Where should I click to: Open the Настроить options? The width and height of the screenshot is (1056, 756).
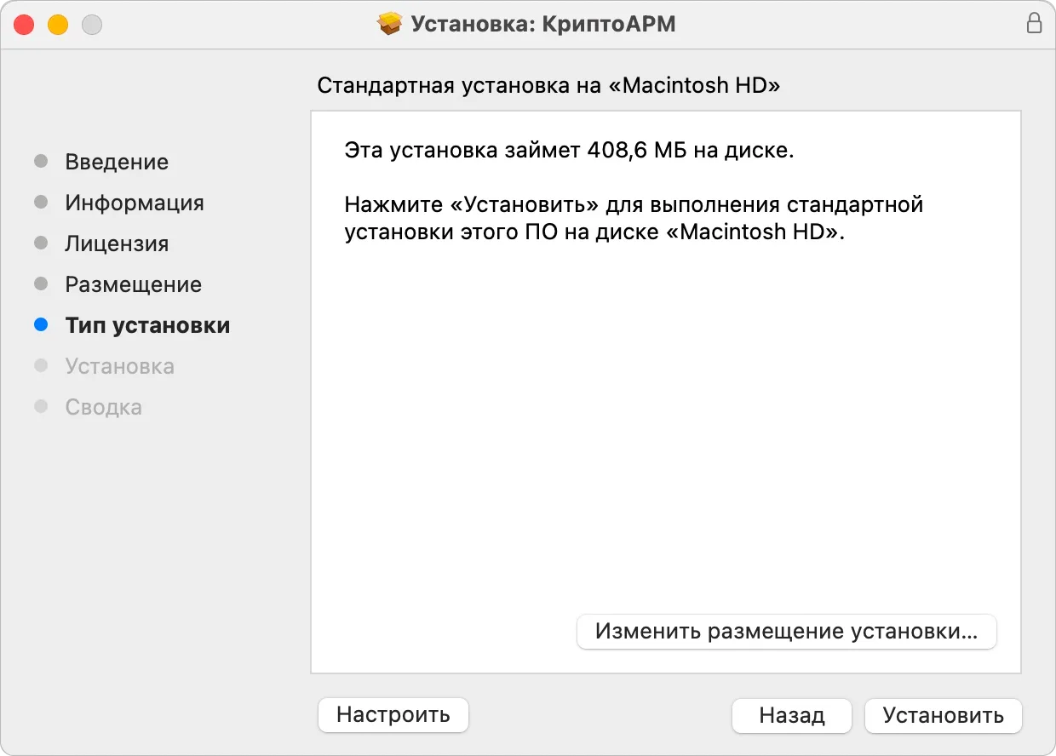393,715
